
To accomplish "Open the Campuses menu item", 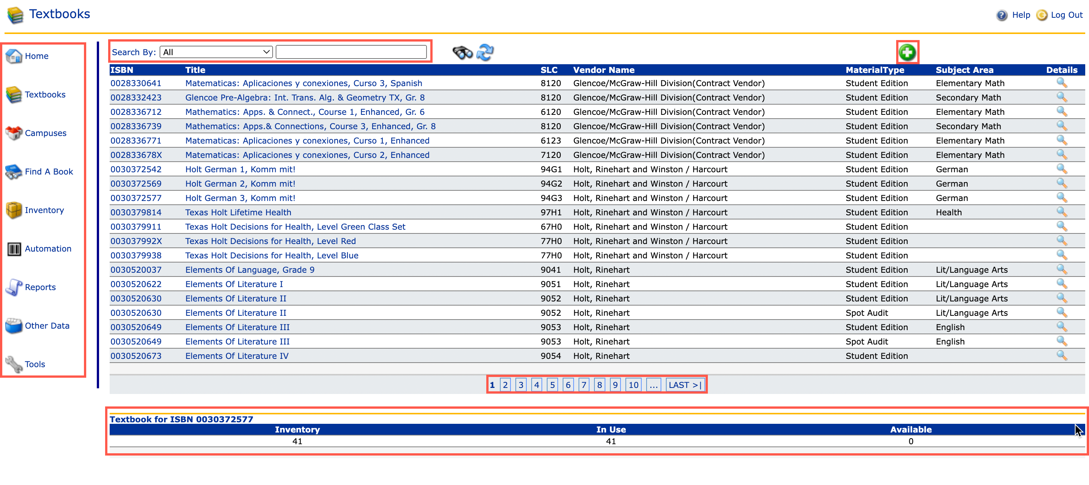I will (46, 133).
